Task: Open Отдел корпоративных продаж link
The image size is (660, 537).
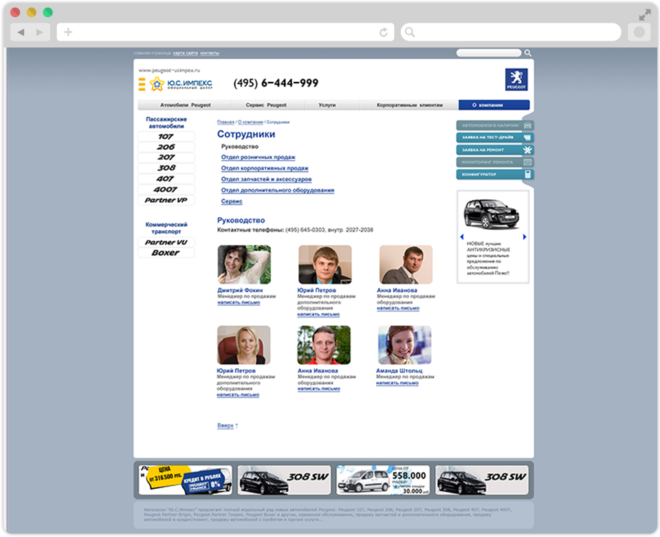Action: click(265, 168)
